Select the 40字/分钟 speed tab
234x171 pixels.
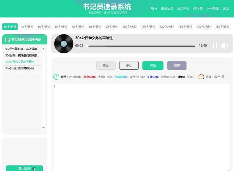point(27,27)
